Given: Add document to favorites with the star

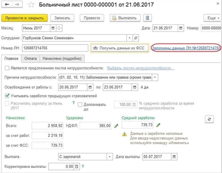Looking at the screenshot, I should pos(31,5).
